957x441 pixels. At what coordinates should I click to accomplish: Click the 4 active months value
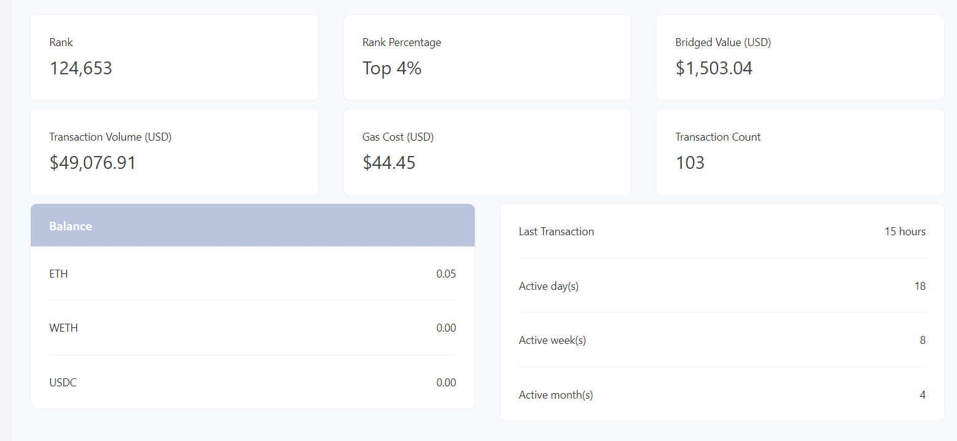923,394
